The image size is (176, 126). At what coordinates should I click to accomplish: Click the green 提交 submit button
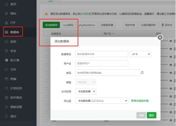click(152, 115)
